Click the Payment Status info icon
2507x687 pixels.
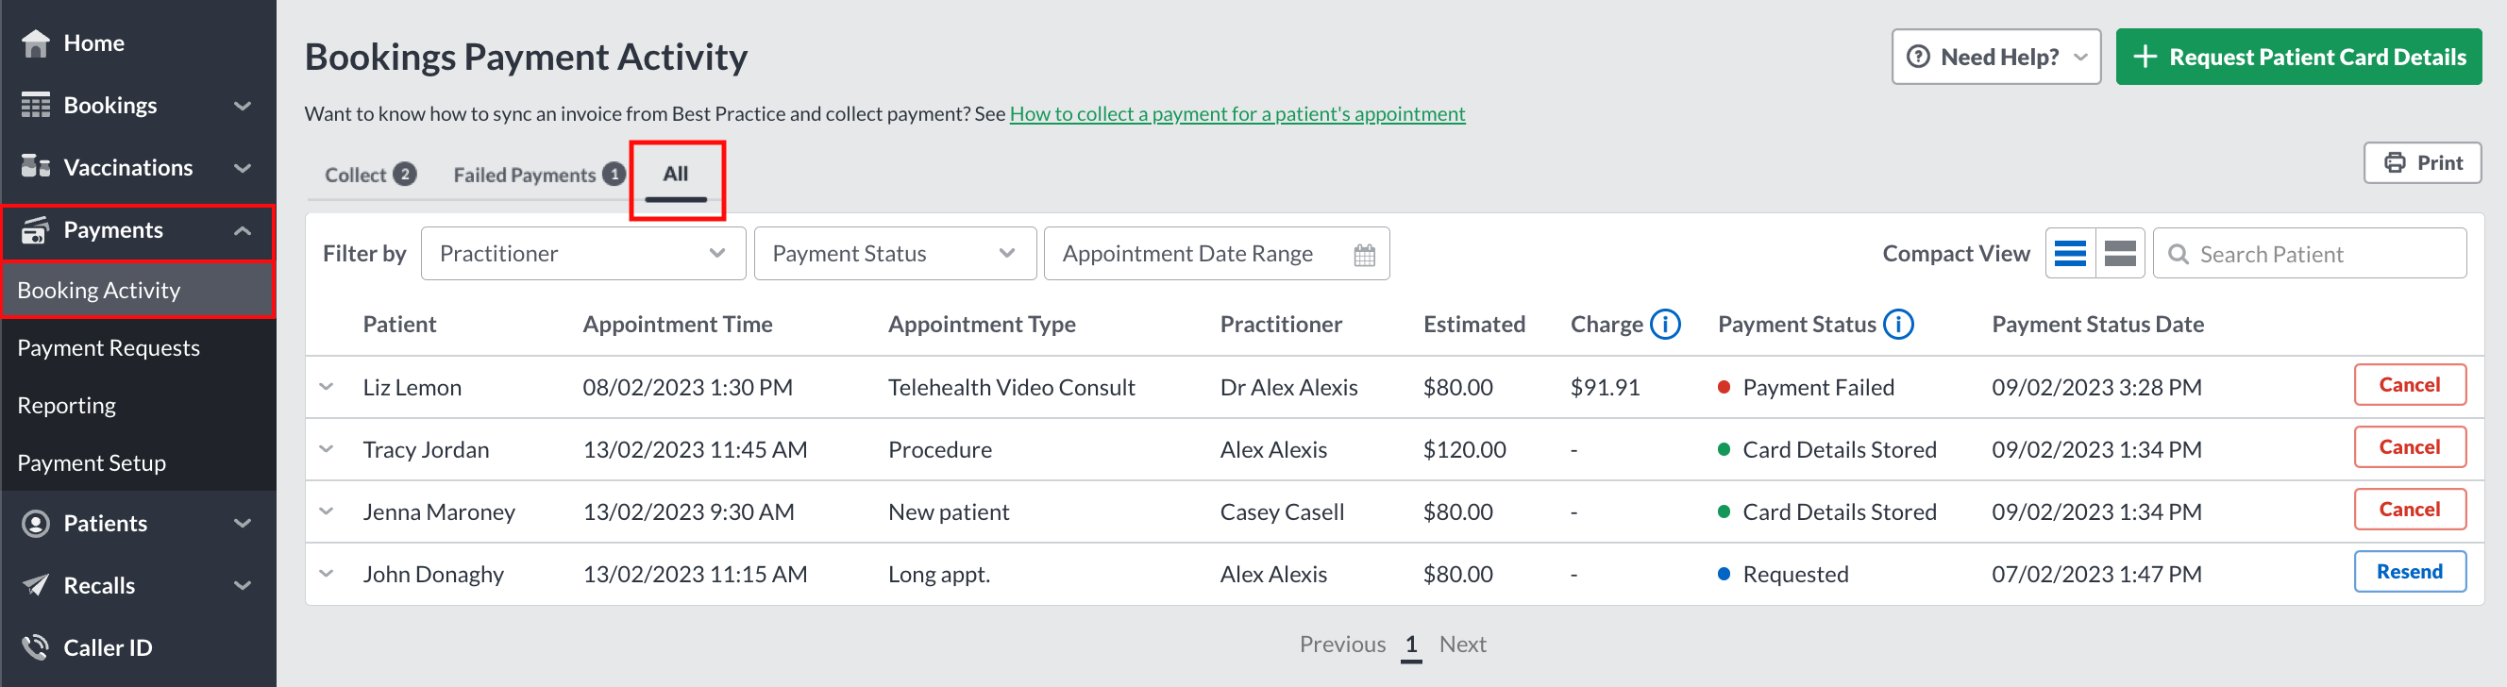click(x=1899, y=324)
